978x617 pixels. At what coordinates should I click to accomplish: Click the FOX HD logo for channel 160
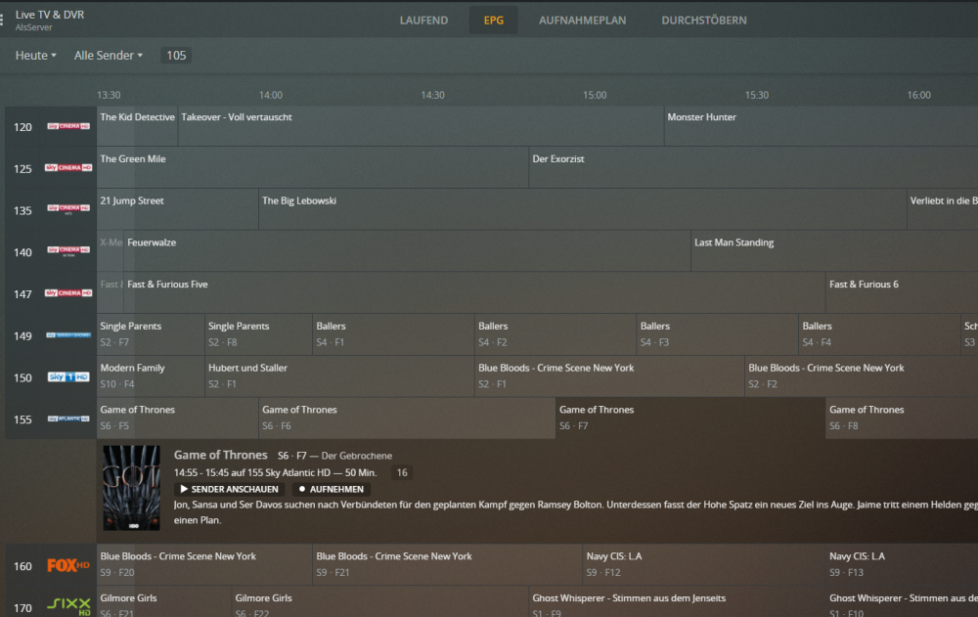[68, 566]
